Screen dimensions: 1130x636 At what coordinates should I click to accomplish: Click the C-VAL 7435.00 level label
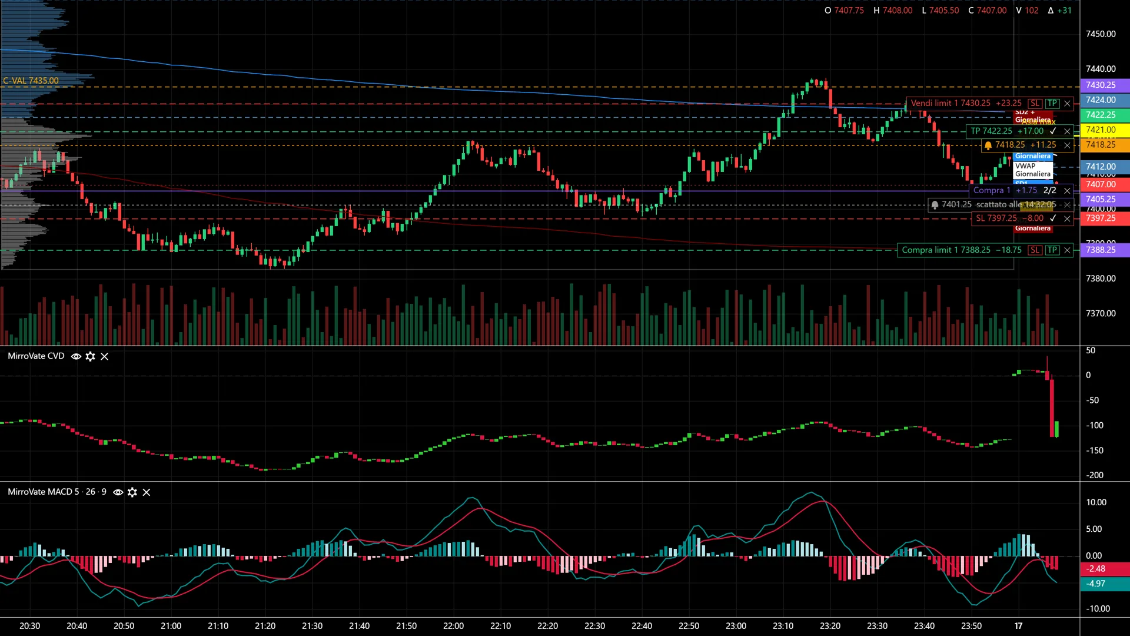click(x=31, y=81)
